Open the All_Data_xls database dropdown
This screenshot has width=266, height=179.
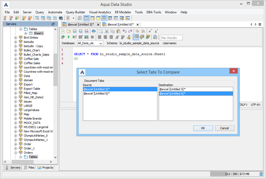pos(90,43)
